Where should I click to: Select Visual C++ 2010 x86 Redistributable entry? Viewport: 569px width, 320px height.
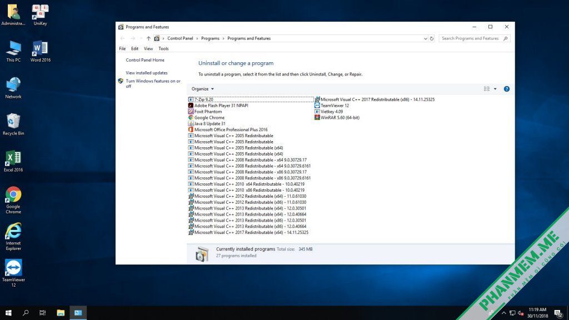click(246, 190)
